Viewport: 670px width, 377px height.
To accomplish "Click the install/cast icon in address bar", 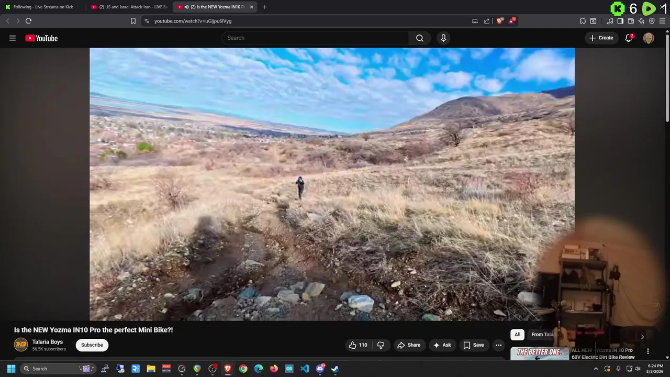I will (475, 21).
